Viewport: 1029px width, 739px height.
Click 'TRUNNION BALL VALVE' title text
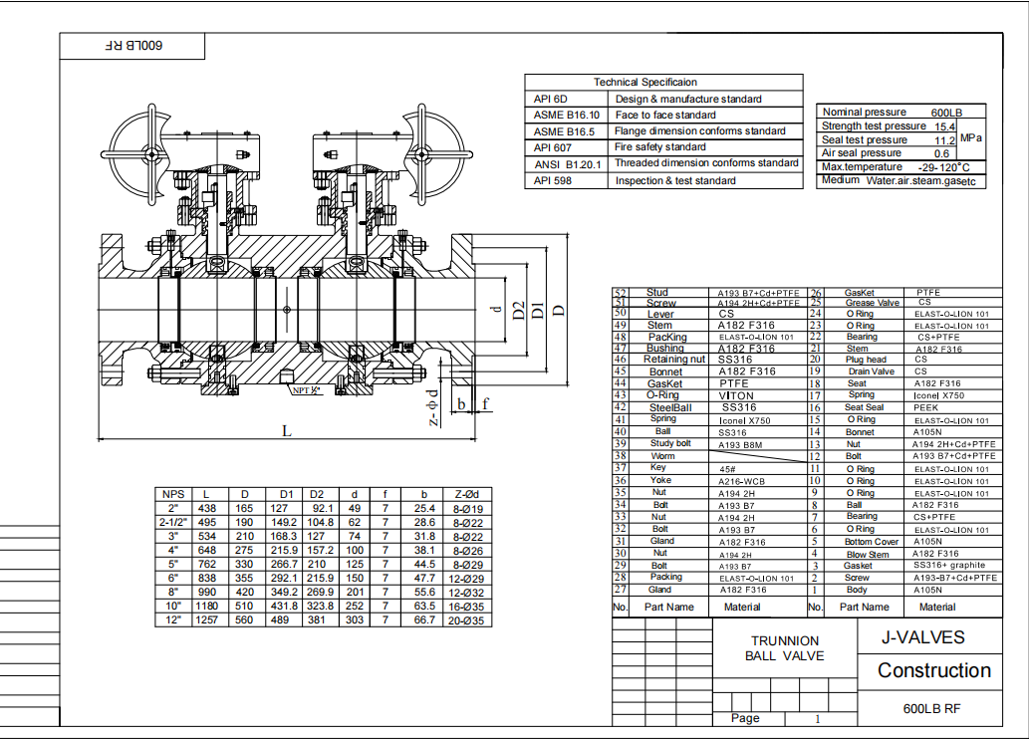point(784,648)
